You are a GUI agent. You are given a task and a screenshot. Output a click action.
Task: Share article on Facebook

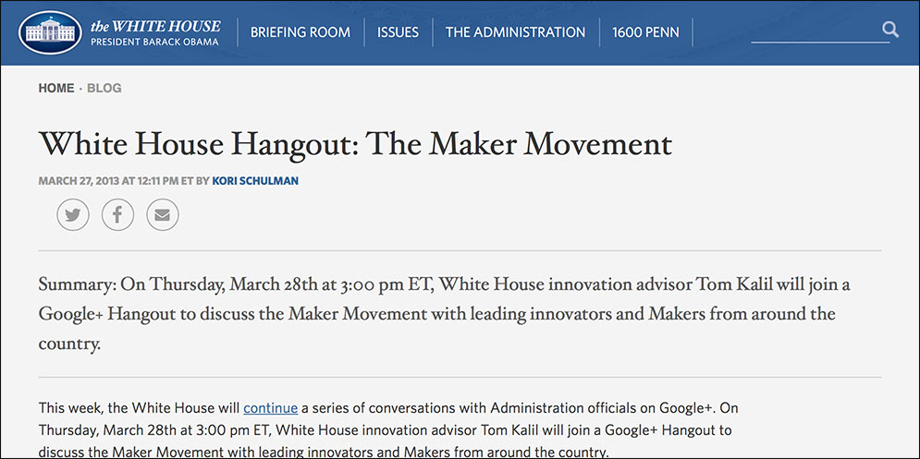pos(117,215)
